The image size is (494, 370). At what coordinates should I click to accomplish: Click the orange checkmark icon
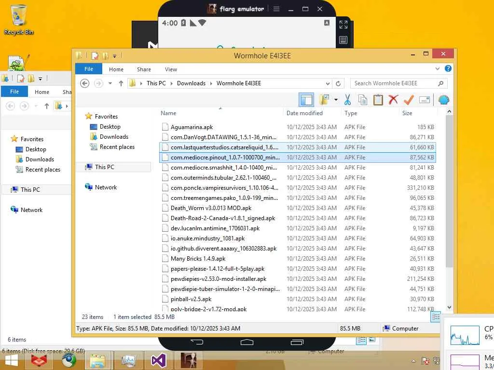[x=409, y=100]
